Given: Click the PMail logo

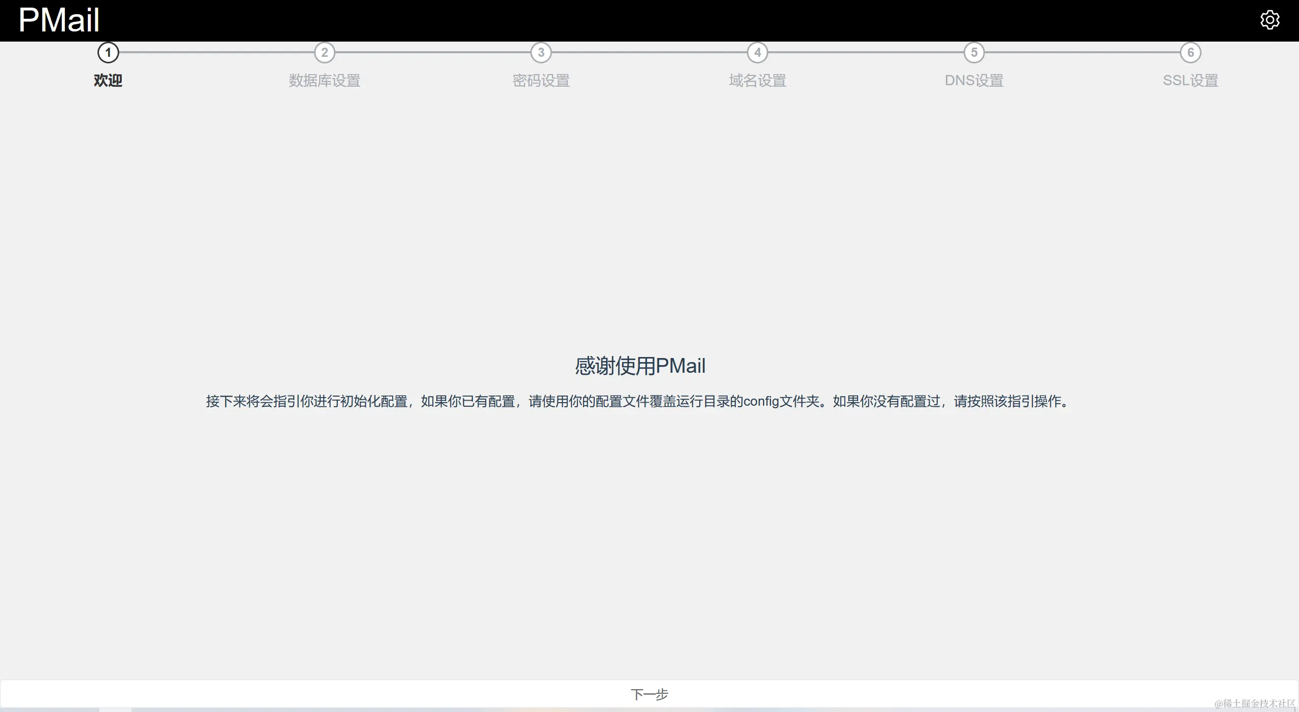Looking at the screenshot, I should (x=59, y=20).
